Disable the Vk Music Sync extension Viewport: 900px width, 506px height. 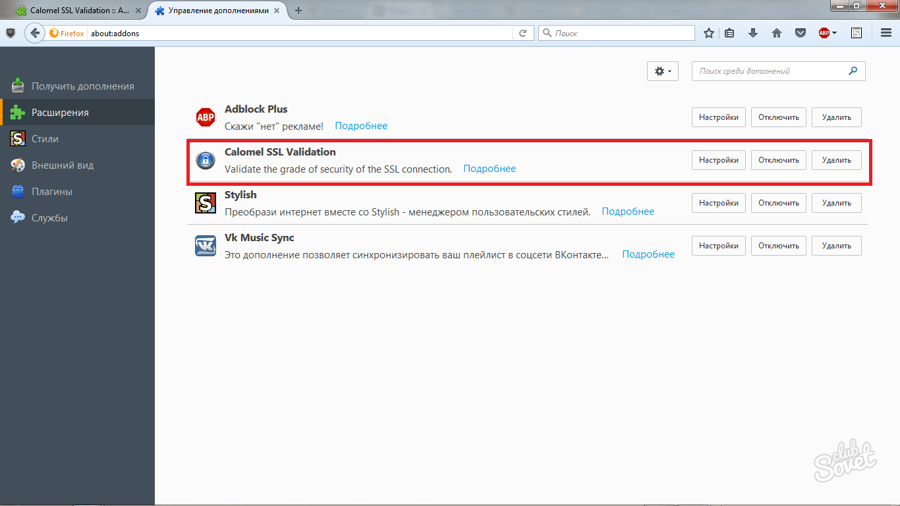click(x=778, y=246)
